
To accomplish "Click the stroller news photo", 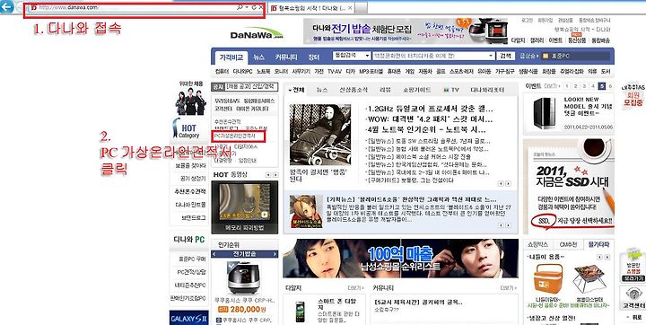I will pos(320,135).
